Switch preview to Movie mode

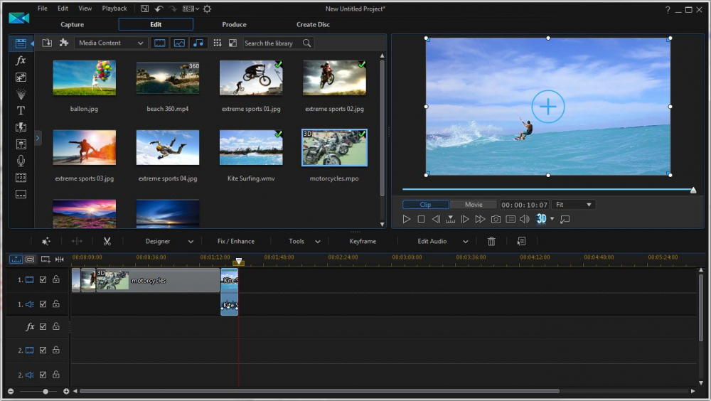[474, 205]
